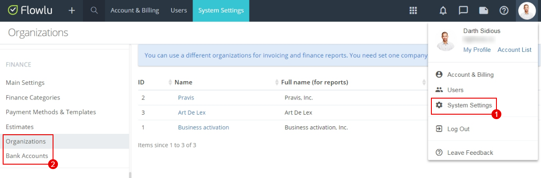This screenshot has width=541, height=178.
Task: Click the Flowlu logo
Action: [x=30, y=10]
